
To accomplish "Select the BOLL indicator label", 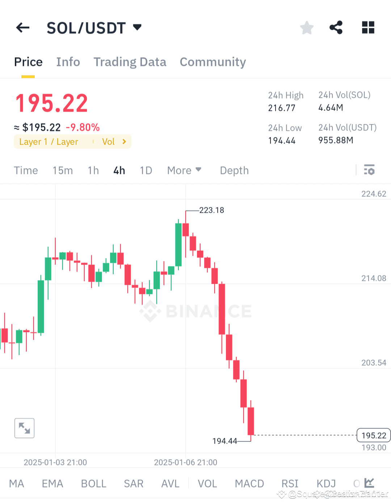I will [x=93, y=483].
